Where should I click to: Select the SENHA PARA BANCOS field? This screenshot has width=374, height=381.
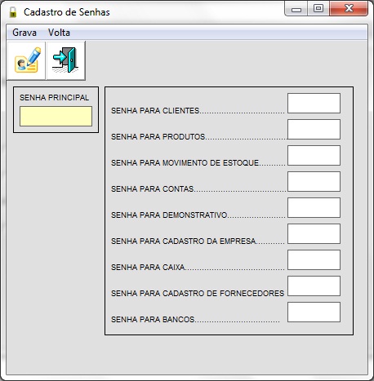[314, 312]
